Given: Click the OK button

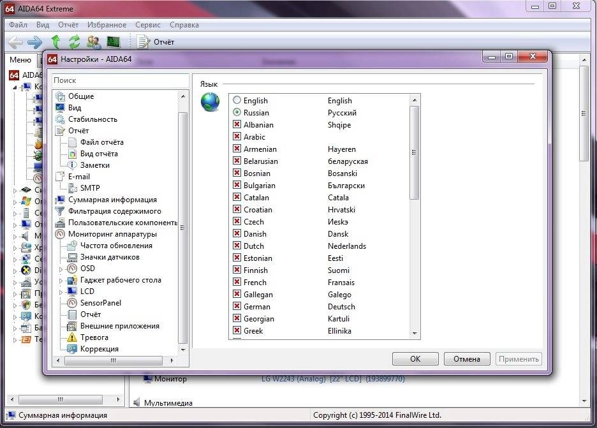Looking at the screenshot, I should click(415, 358).
